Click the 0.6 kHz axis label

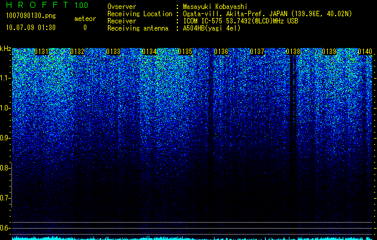pyautogui.click(x=5, y=228)
